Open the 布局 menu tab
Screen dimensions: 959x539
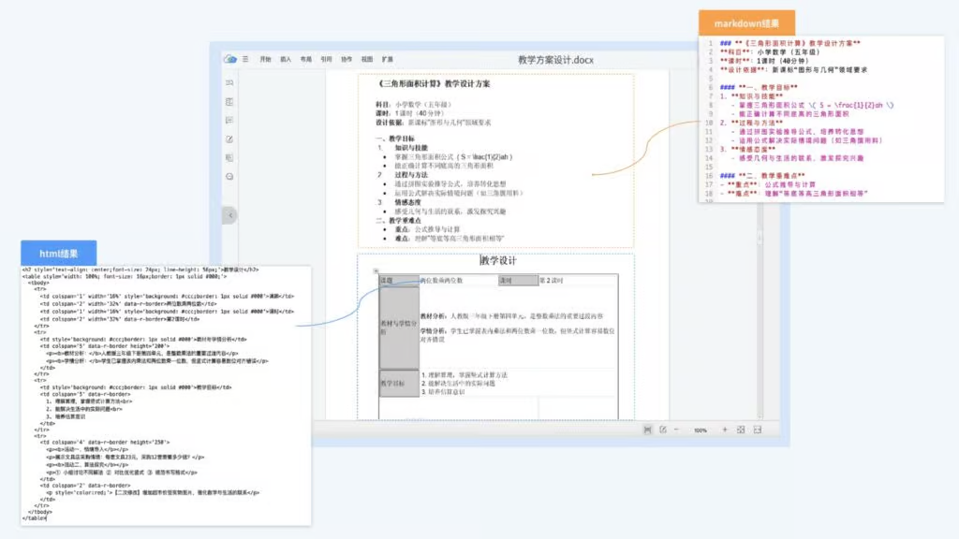tap(306, 59)
